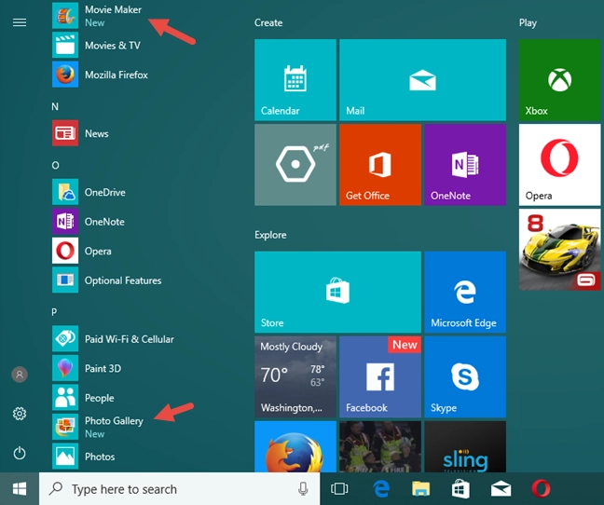The height and width of the screenshot is (505, 604).
Task: Click the Create group title
Action: [x=268, y=22]
